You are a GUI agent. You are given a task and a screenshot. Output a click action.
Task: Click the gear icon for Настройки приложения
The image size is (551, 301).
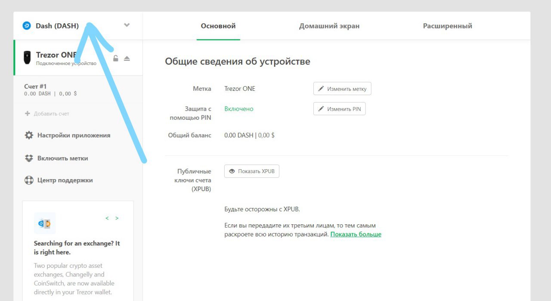(x=29, y=135)
